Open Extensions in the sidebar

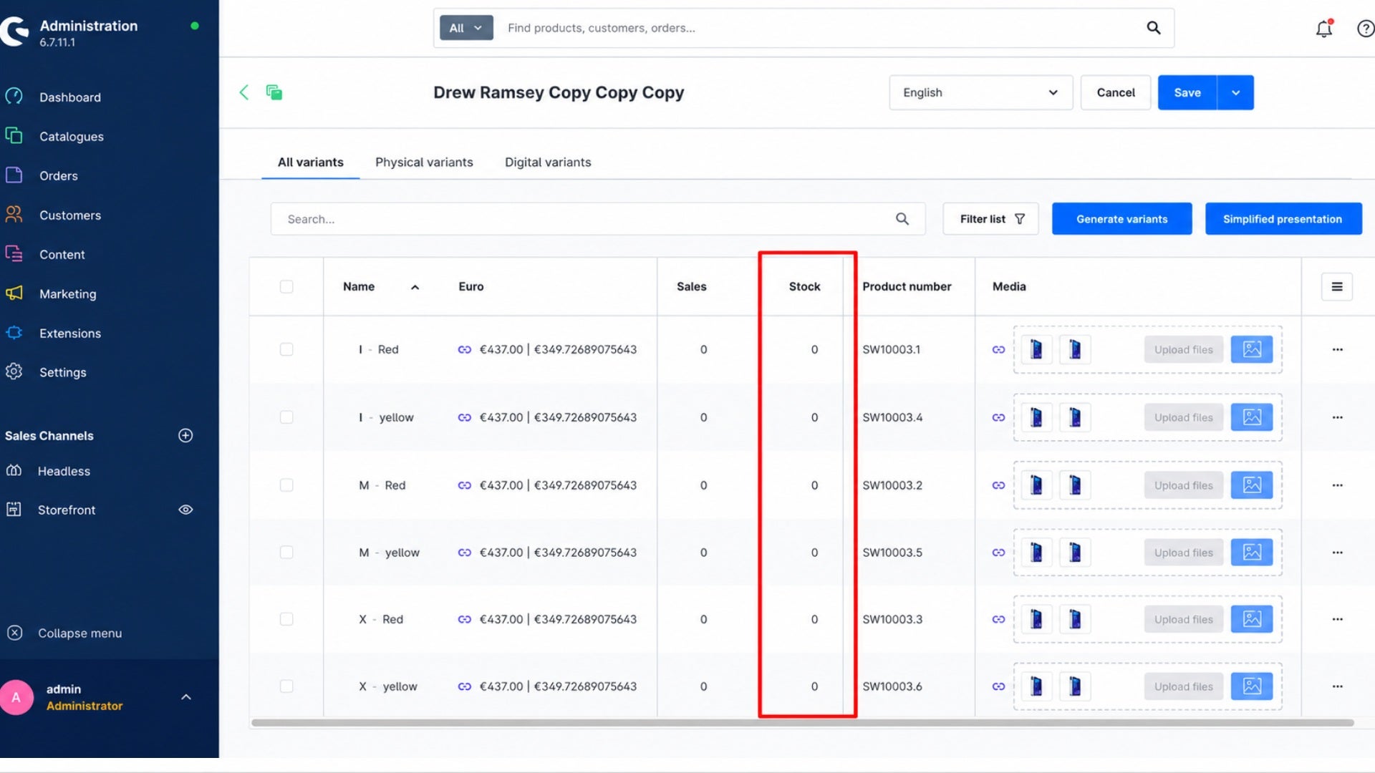click(x=69, y=333)
